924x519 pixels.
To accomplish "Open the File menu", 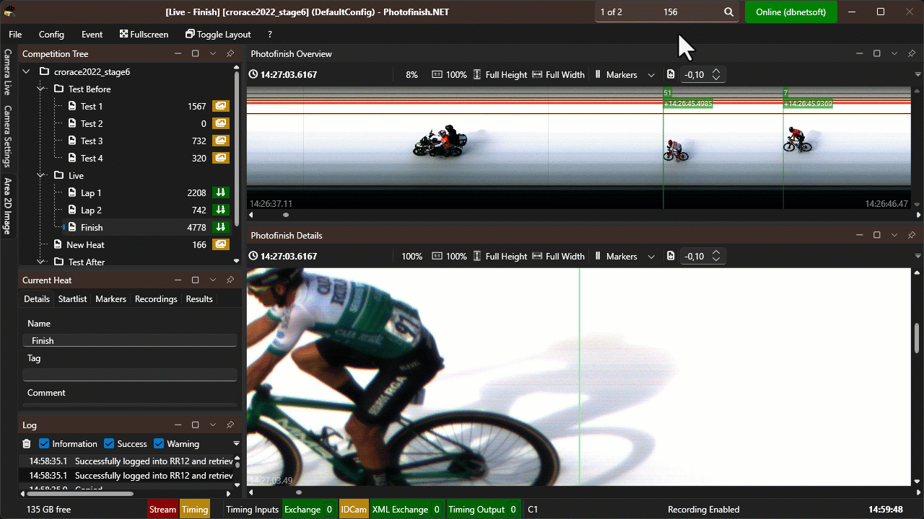I will pyautogui.click(x=15, y=34).
